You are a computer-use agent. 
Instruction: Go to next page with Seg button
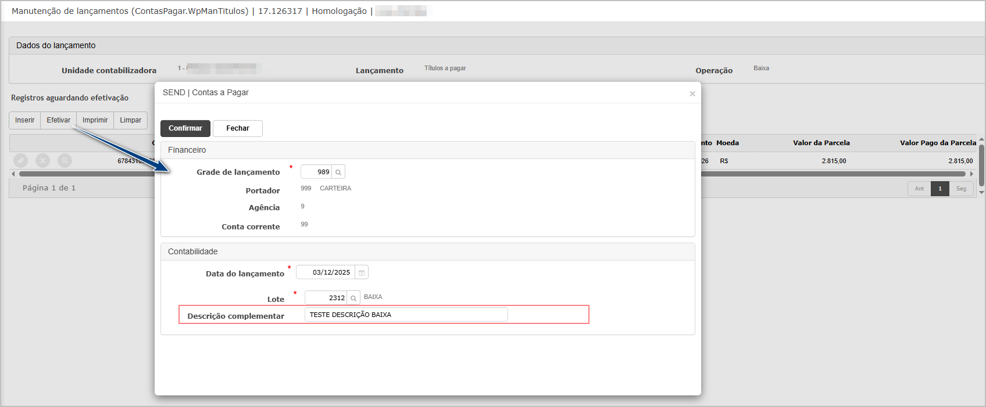click(x=961, y=189)
